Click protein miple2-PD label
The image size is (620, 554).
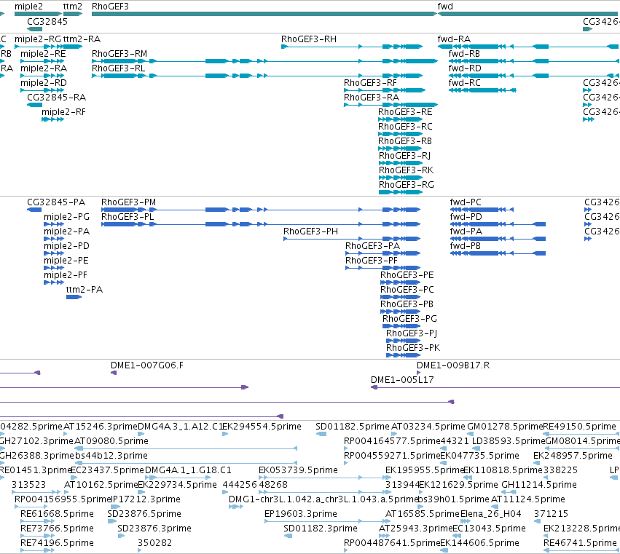tap(66, 246)
